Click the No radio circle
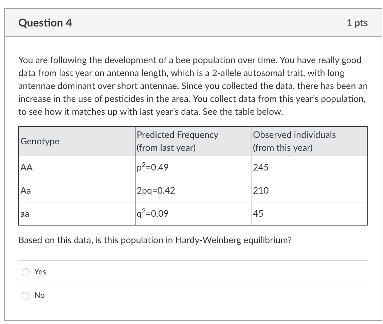This screenshot has height=324, width=383. (x=25, y=295)
